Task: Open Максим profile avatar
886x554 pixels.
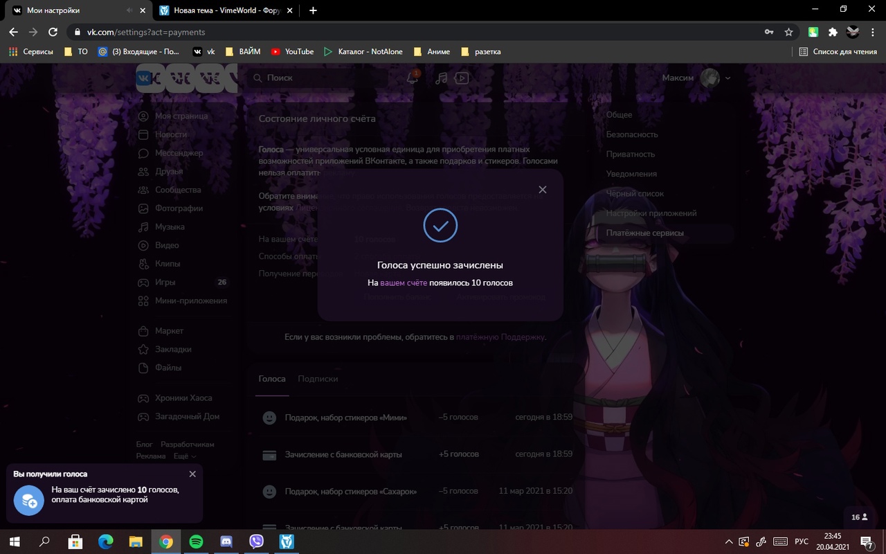Action: click(710, 78)
